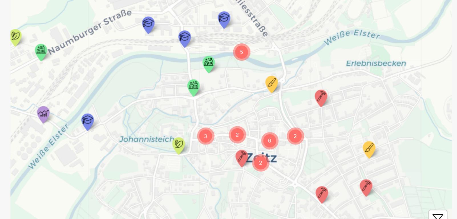Image resolution: width=457 pixels, height=219 pixels.
Task: Select leaf marker beside Johannisteich label
Action: (x=179, y=146)
